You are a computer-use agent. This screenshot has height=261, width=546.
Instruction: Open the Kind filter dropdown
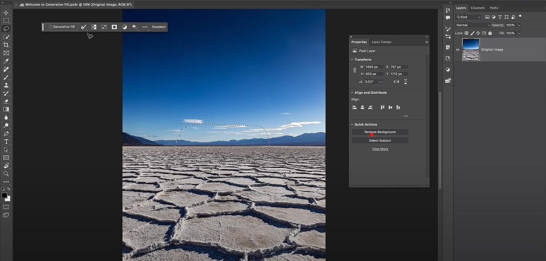point(468,17)
